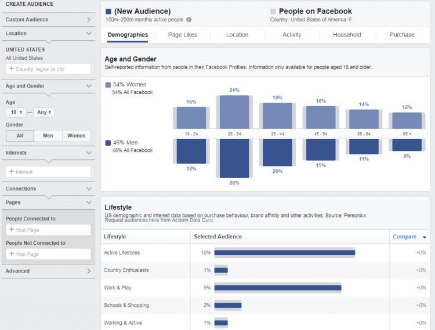Click the women 55 - 64 bar at 14%
This screenshot has height=330, width=435.
tap(364, 119)
